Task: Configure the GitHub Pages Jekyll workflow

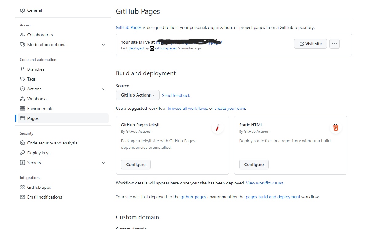Action: click(136, 164)
